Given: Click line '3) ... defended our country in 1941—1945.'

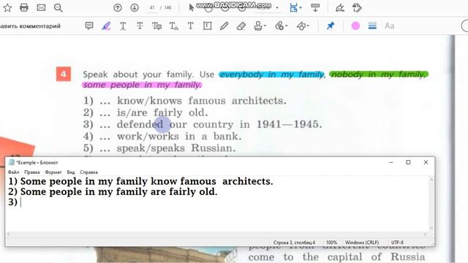Looking at the screenshot, I should pyautogui.click(x=203, y=124).
